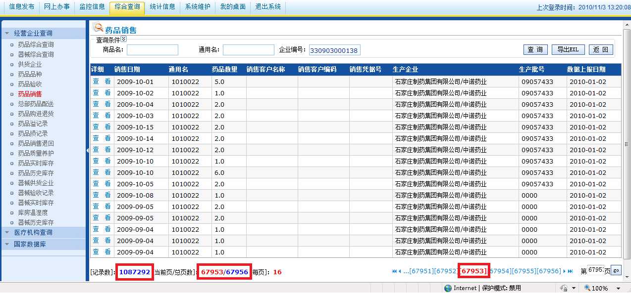Open page link 67955

[x=525, y=271]
